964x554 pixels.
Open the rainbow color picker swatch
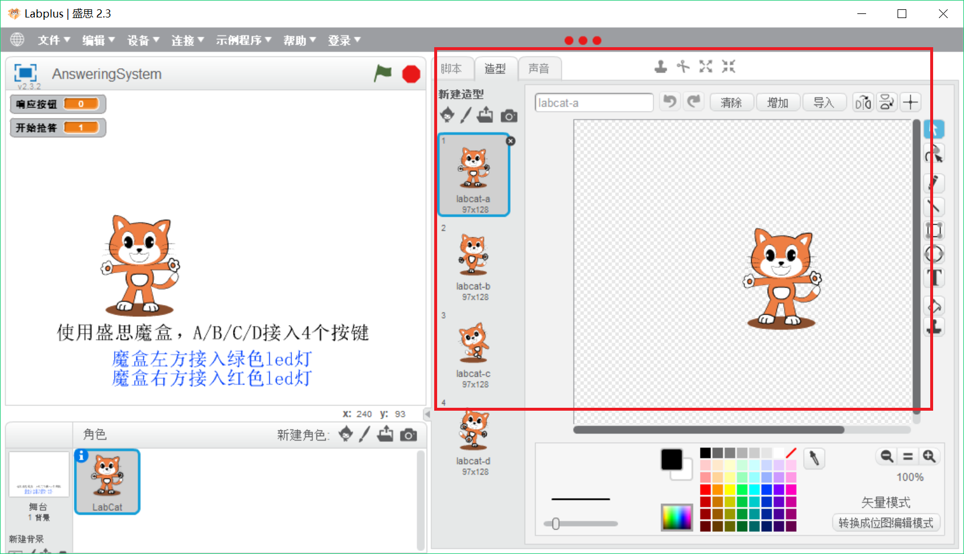[677, 517]
